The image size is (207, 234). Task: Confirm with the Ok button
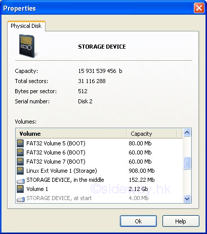[x=138, y=221]
